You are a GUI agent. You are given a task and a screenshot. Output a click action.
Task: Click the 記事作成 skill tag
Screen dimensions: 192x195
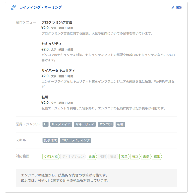pyautogui.click(x=50, y=140)
